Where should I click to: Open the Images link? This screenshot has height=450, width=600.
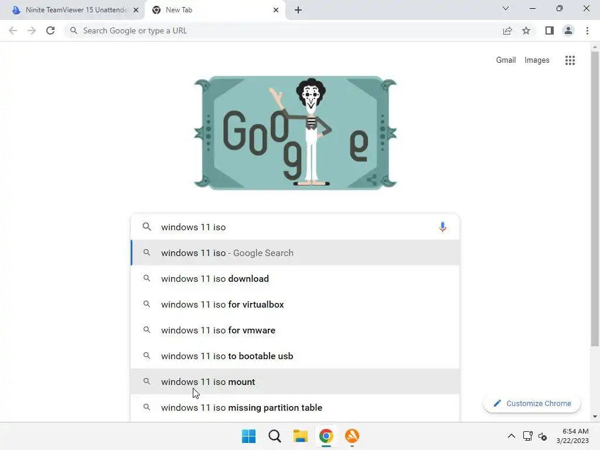[x=537, y=60]
